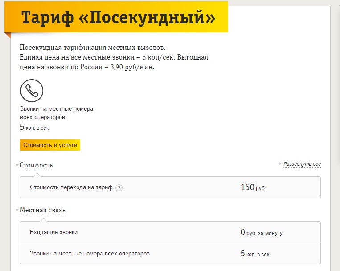Click the Тариф «Посекундный» title banner
This screenshot has height=271, width=340.
(x=118, y=17)
